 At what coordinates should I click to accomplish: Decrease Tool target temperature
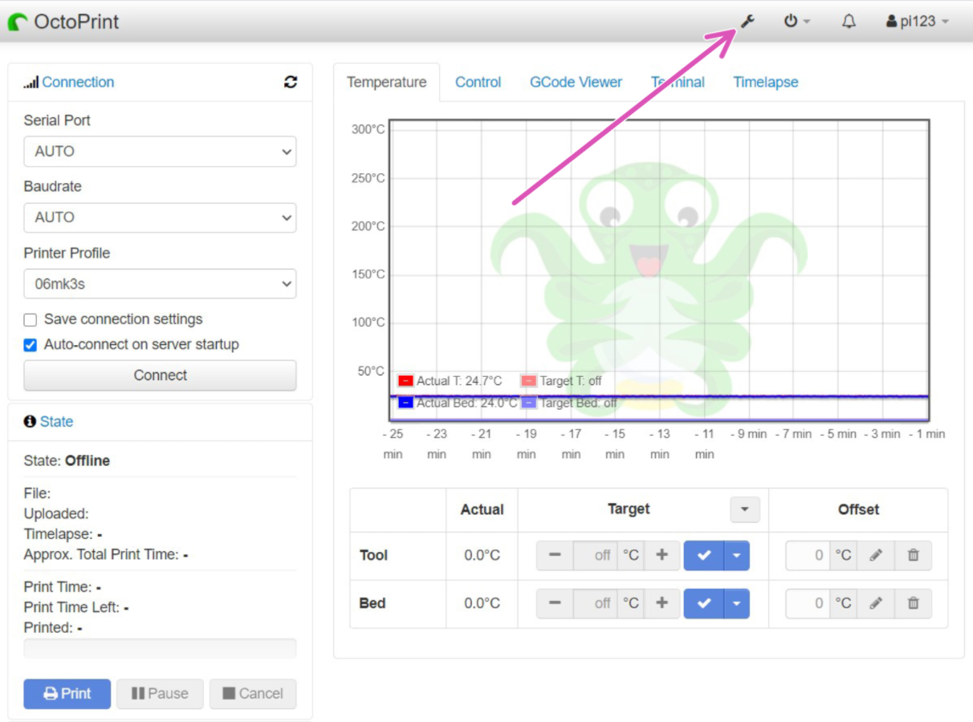coord(555,555)
